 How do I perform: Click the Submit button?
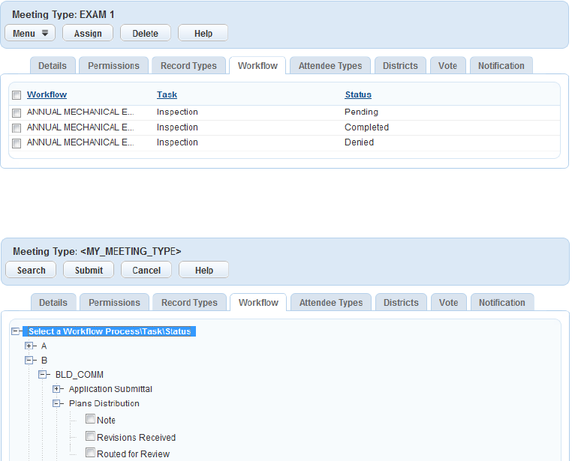pos(89,270)
